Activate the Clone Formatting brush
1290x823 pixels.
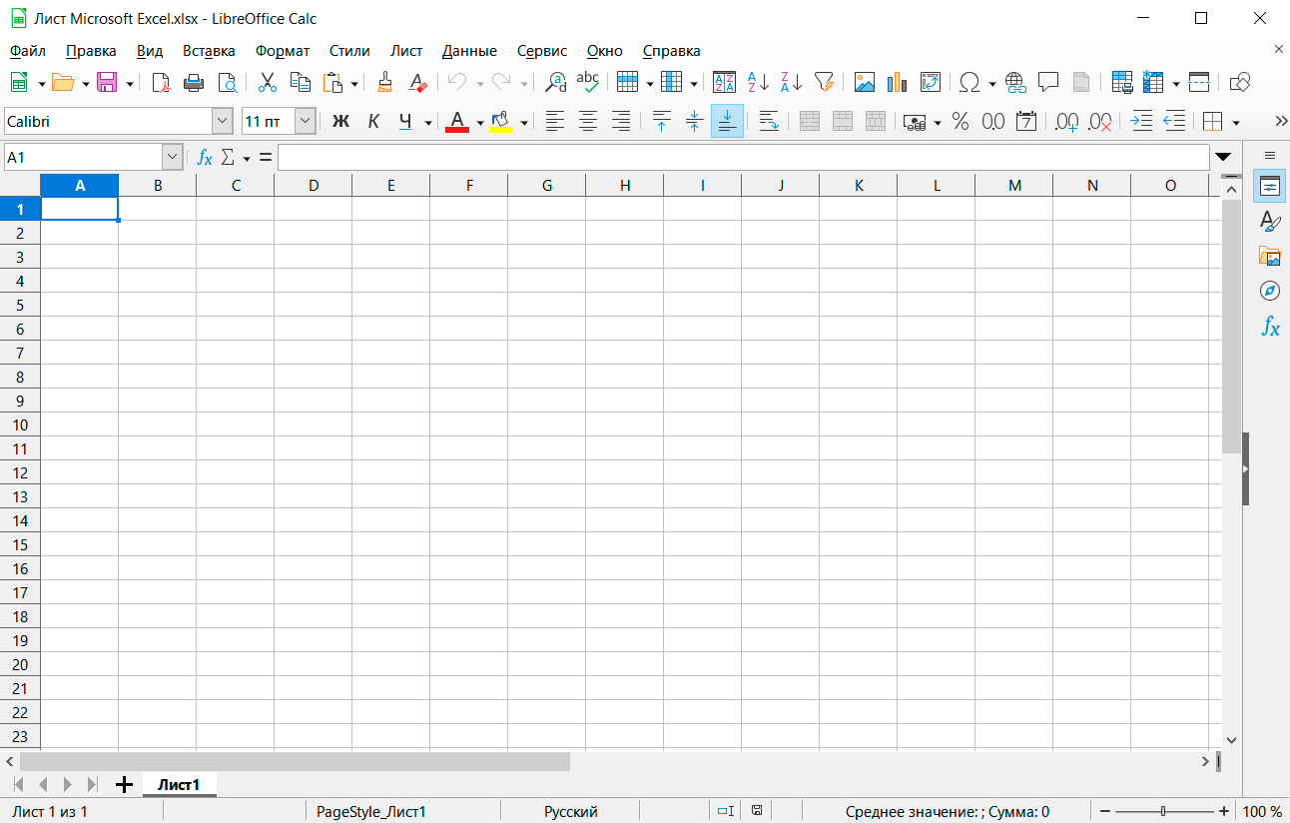pos(384,83)
